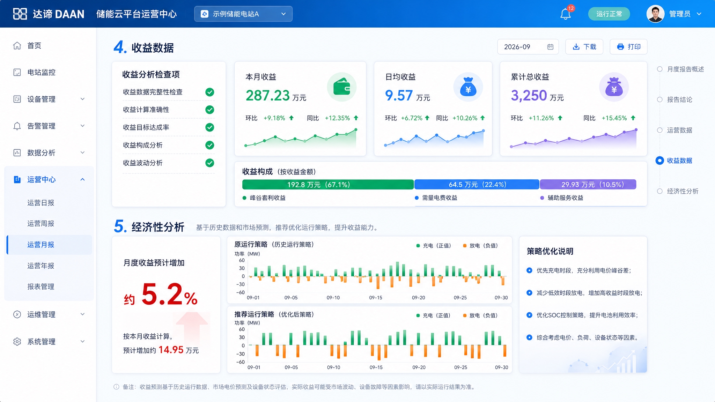Screen dimensions: 715x402
Task: Click the purple 29.93 万元 composition bar
Action: pos(588,184)
